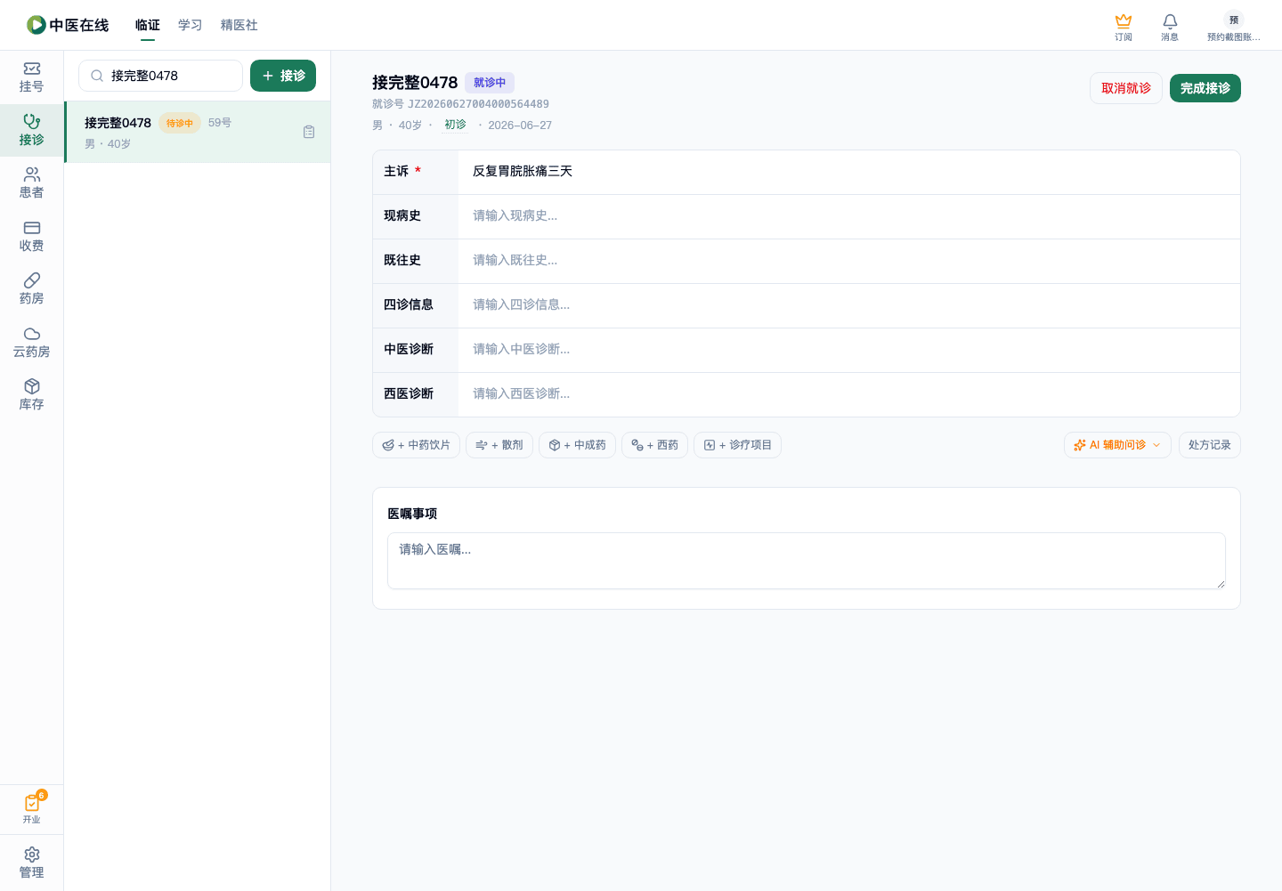The width and height of the screenshot is (1282, 891).
Task: Add 西药 prescription
Action: coord(654,445)
